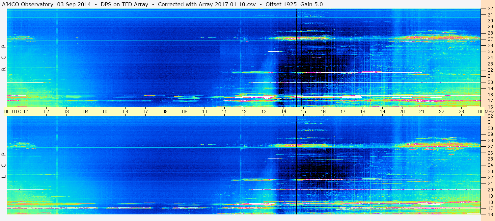495x221 pixels.
Task: Select 26 MHz label on LCP frequency scale
Action: [490, 153]
